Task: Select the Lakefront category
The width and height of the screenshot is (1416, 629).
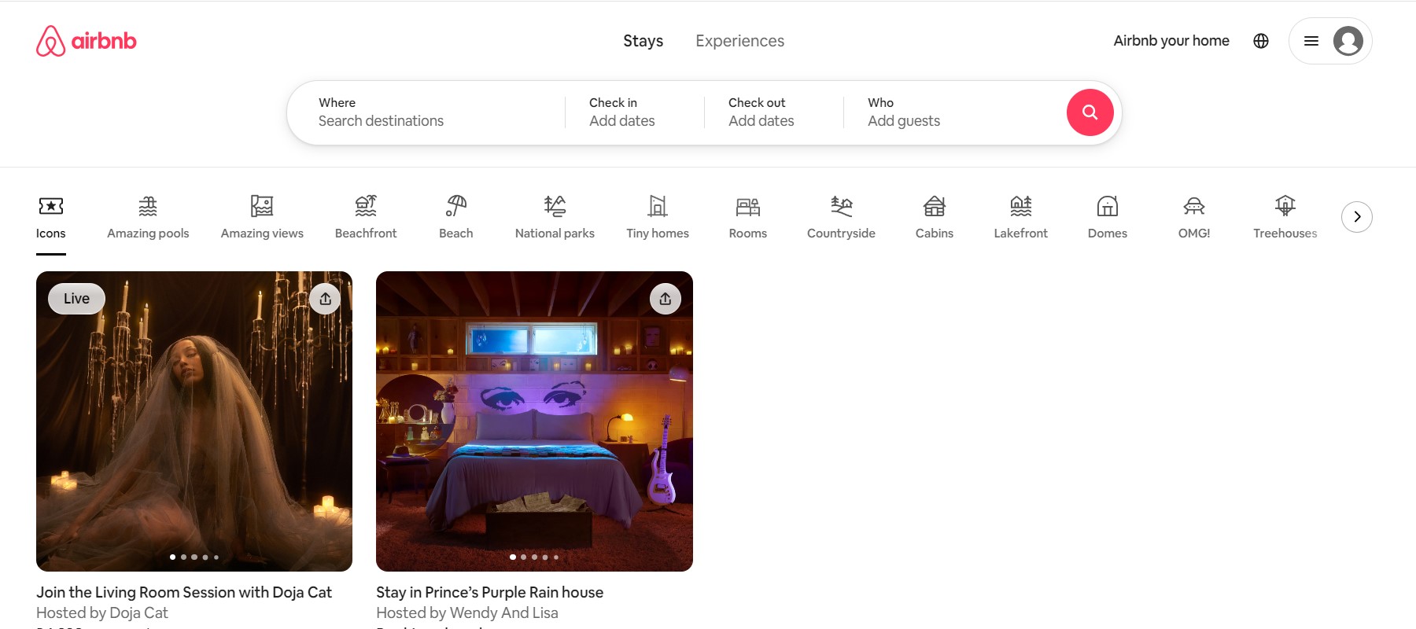Action: tap(1020, 216)
